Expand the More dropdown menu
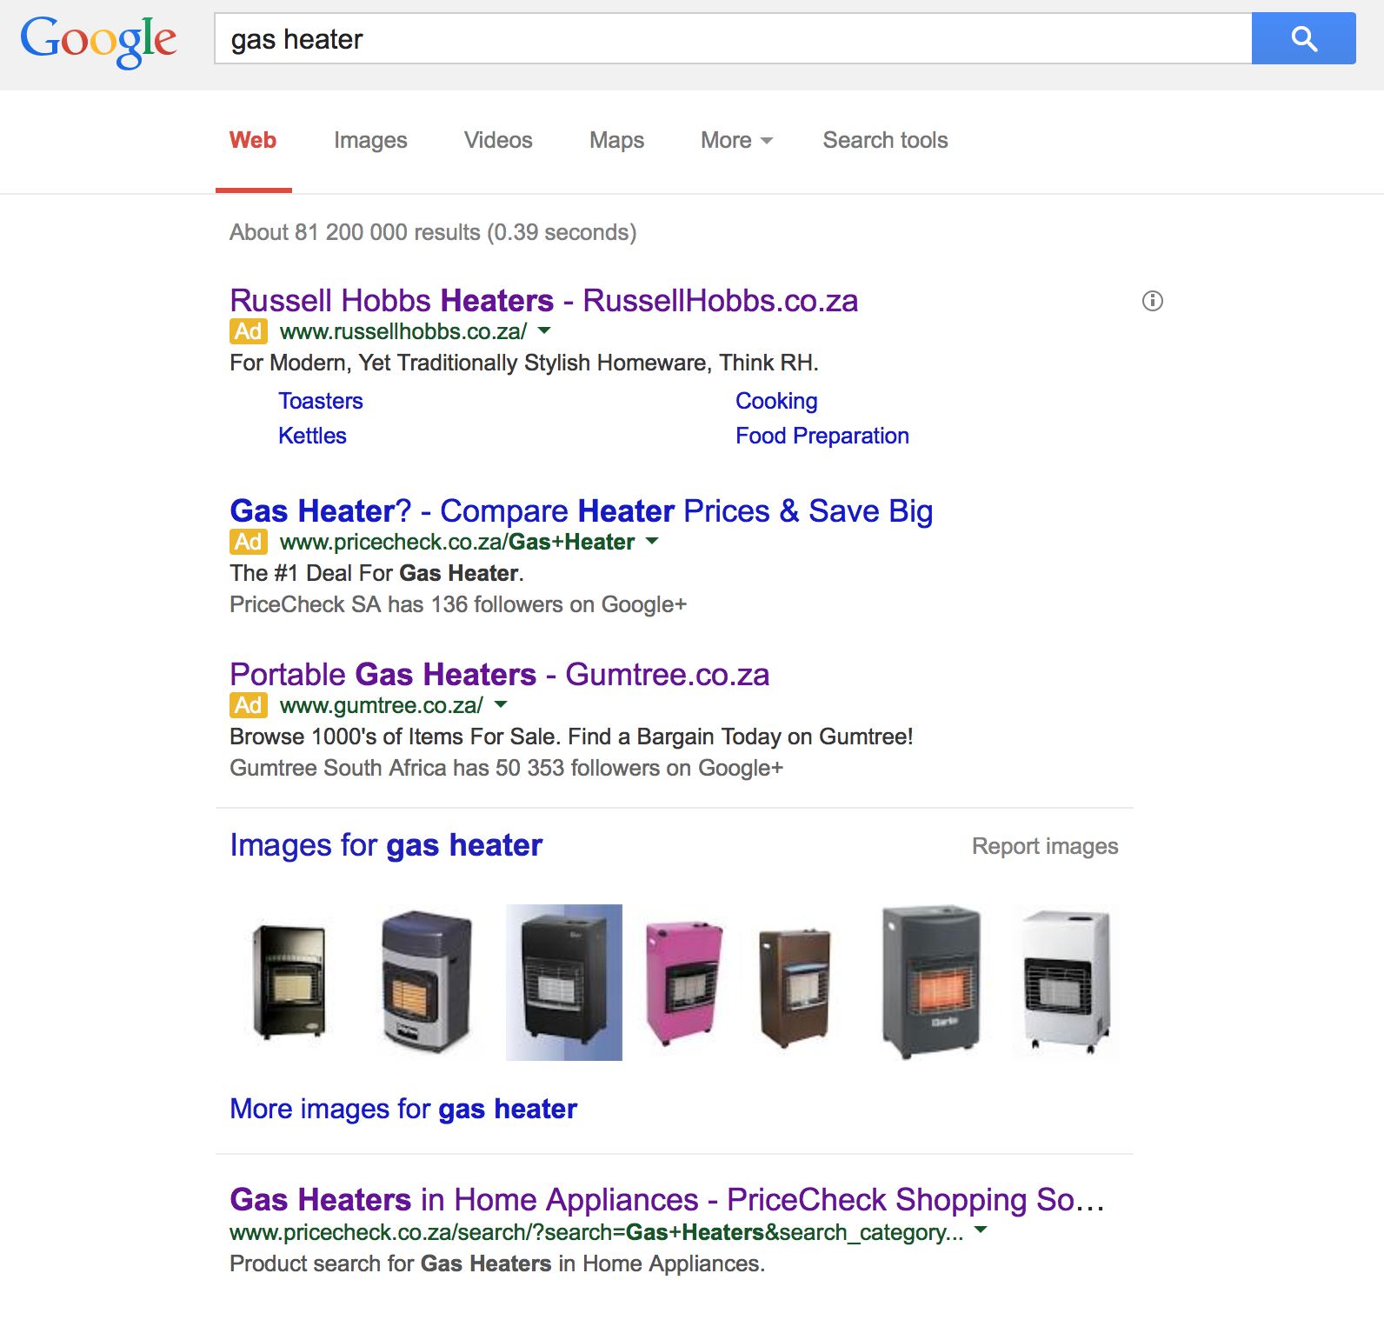Viewport: 1384px width, 1320px height. (736, 140)
